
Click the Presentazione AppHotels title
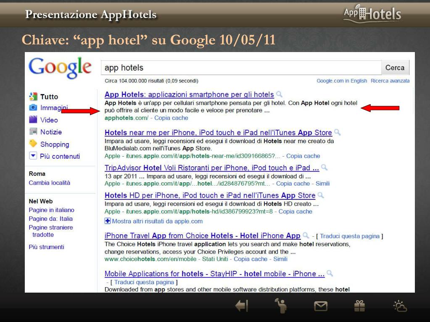tap(91, 14)
